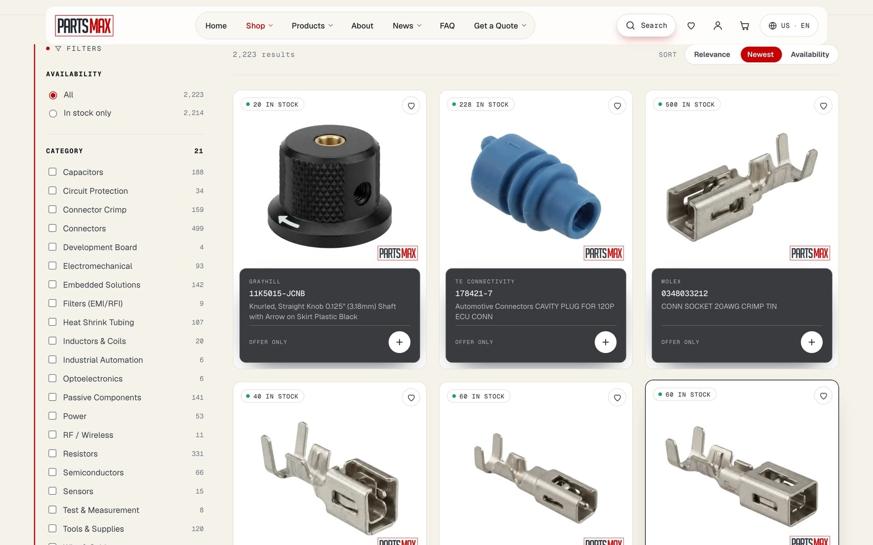Check the Capacitors category
873x545 pixels.
(53, 172)
